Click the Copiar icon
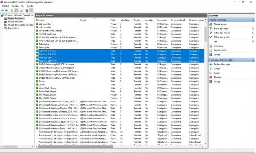256x153 pixels. tap(211, 73)
